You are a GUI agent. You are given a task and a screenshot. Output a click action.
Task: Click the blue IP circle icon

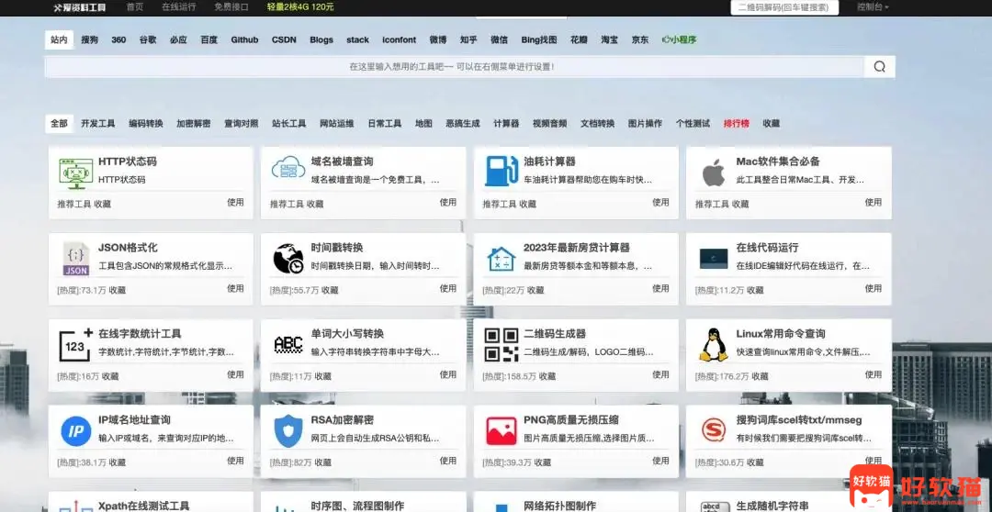point(76,431)
